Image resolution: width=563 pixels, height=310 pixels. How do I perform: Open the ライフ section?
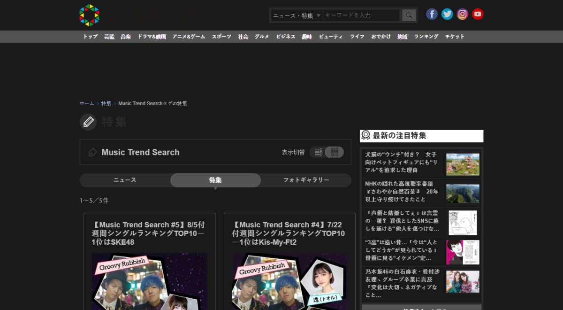(x=357, y=37)
